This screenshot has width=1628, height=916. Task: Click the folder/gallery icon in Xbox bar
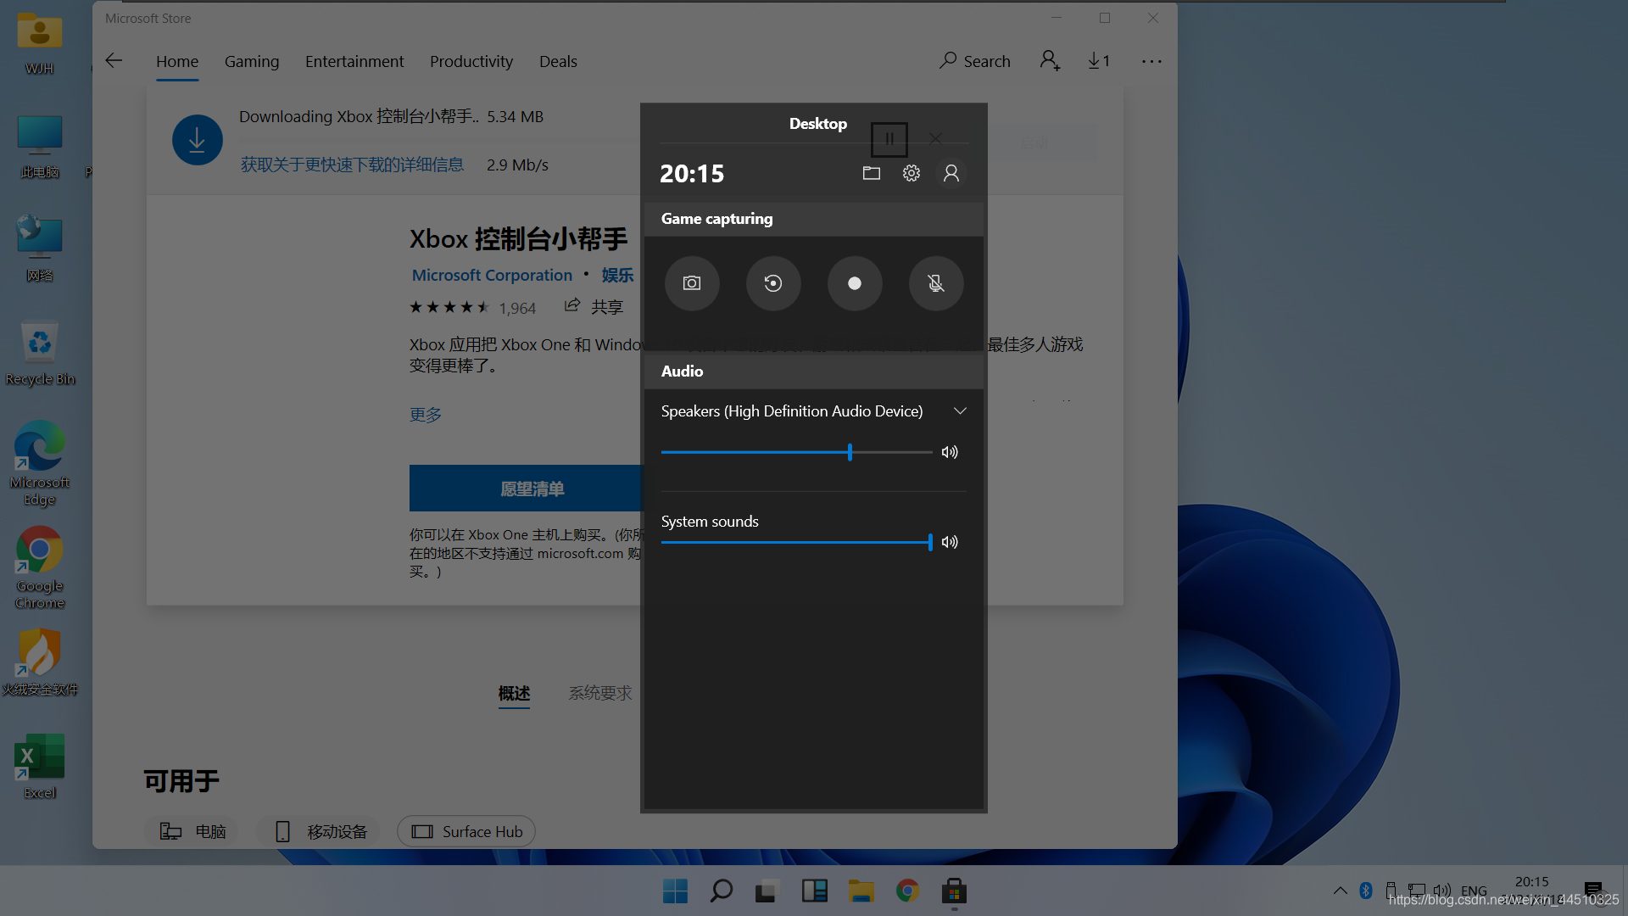pyautogui.click(x=873, y=172)
